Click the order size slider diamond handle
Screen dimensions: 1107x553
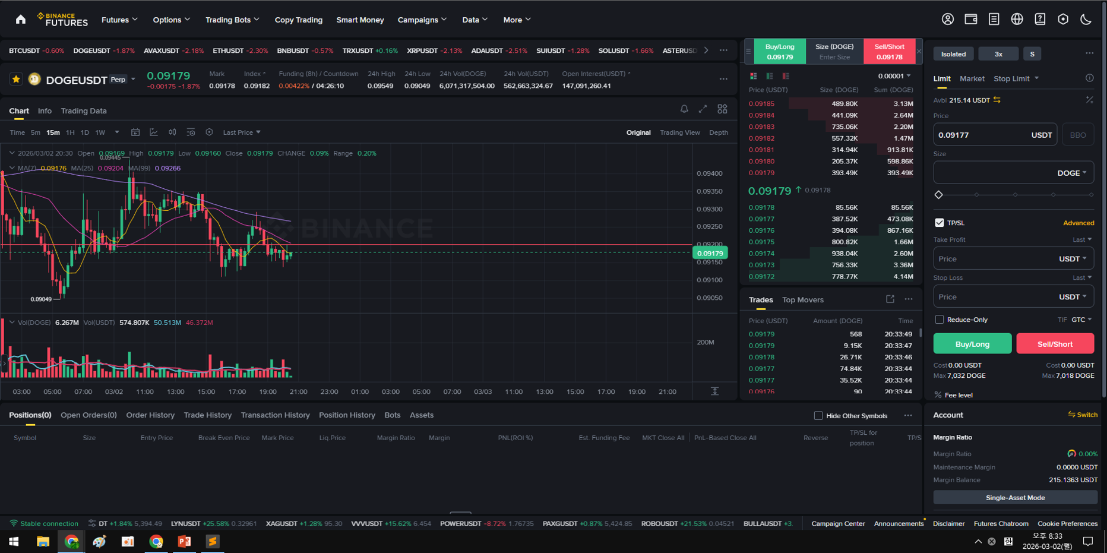939,195
